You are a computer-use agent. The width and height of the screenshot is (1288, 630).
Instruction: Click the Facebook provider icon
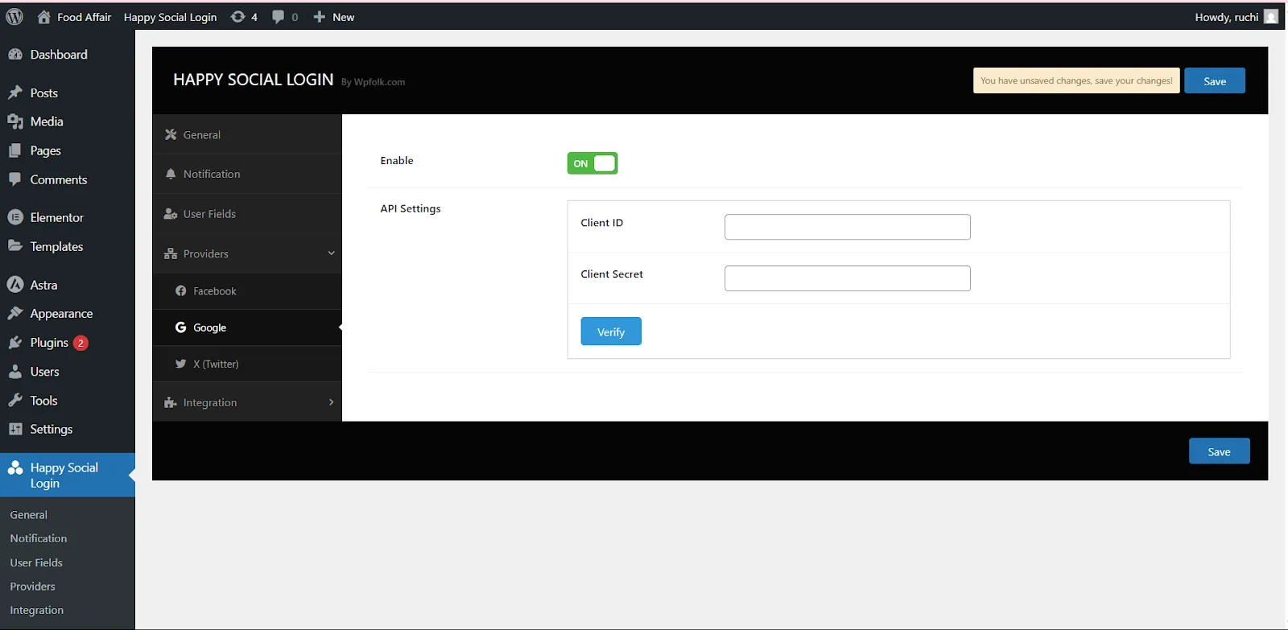pyautogui.click(x=181, y=291)
